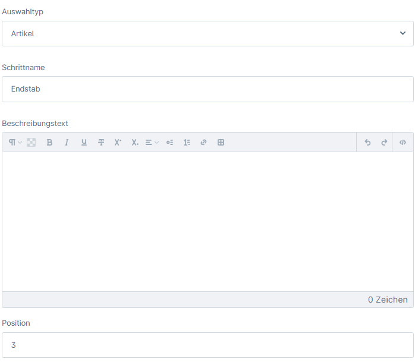Viewport: 418px width, 362px height.
Task: Open the text alignment dropdown
Action: (x=152, y=142)
